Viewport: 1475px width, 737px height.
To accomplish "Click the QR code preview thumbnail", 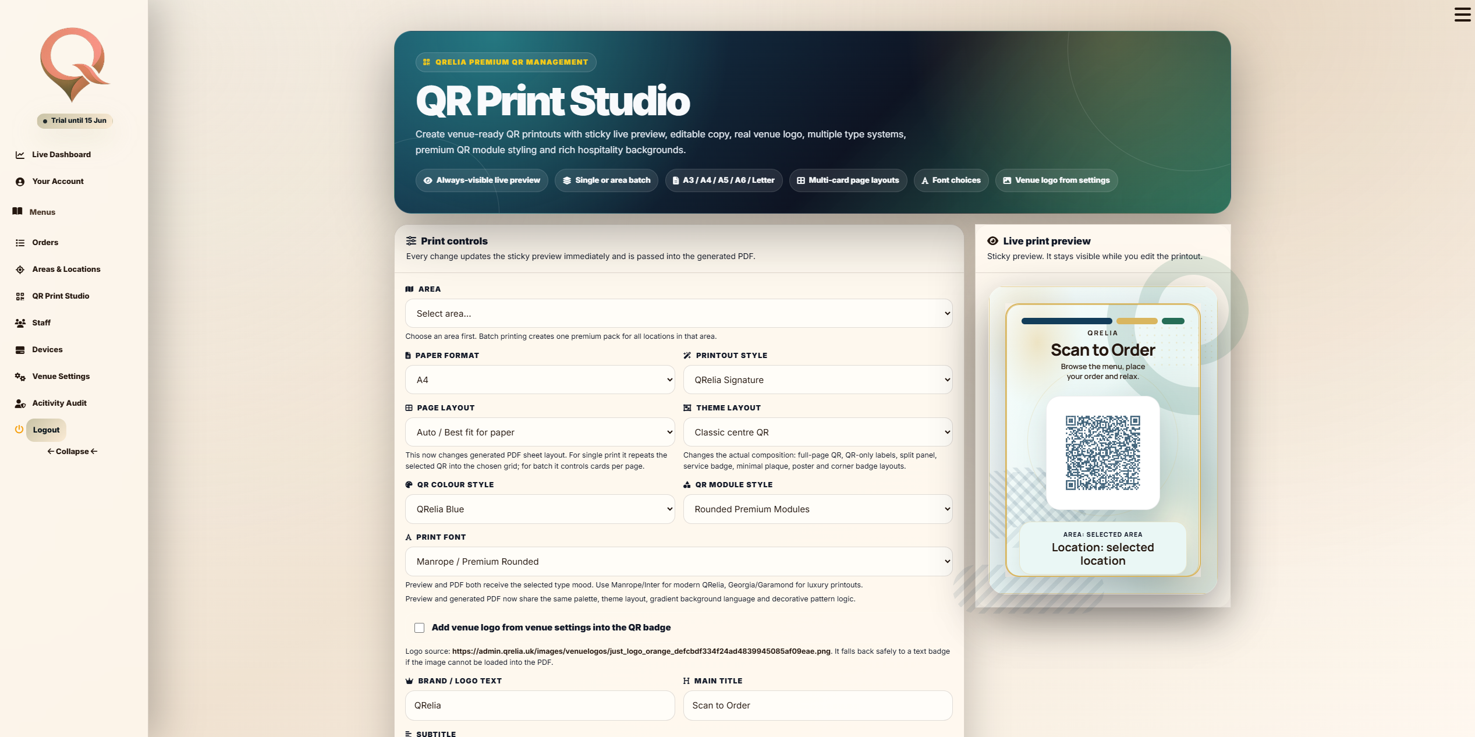I will point(1102,453).
